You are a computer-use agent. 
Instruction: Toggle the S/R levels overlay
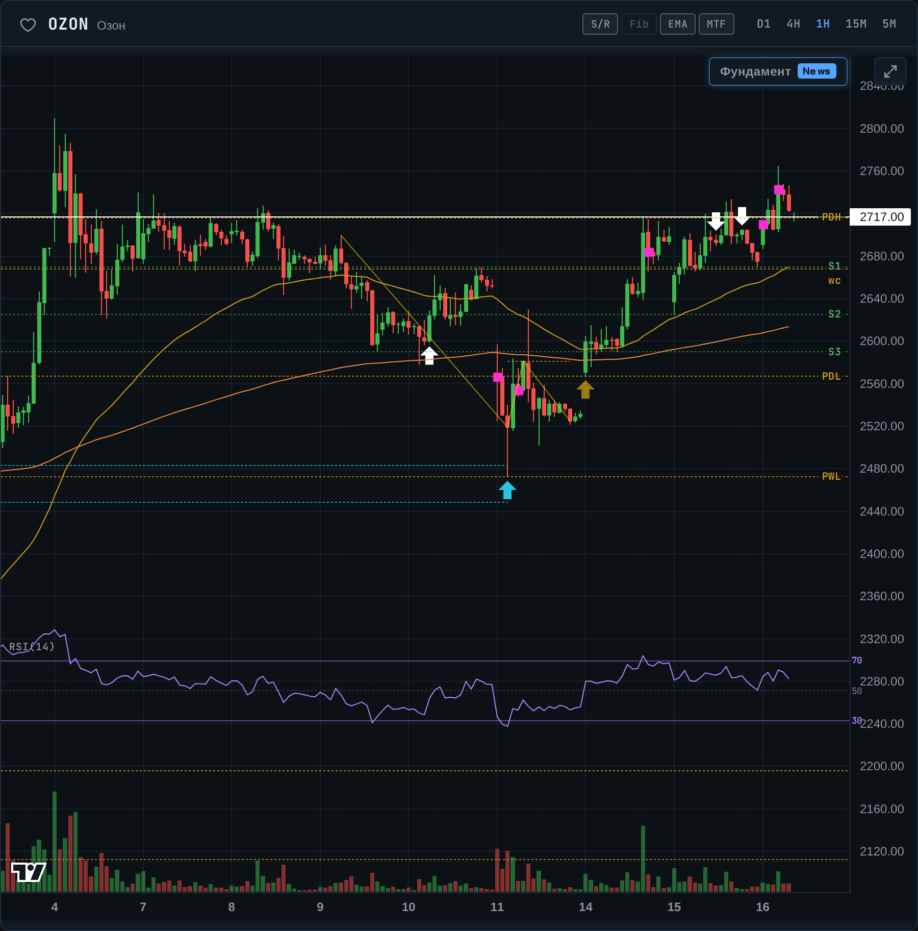coord(600,24)
